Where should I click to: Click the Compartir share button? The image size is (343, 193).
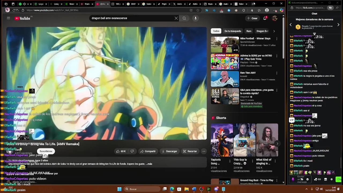(x=148, y=151)
